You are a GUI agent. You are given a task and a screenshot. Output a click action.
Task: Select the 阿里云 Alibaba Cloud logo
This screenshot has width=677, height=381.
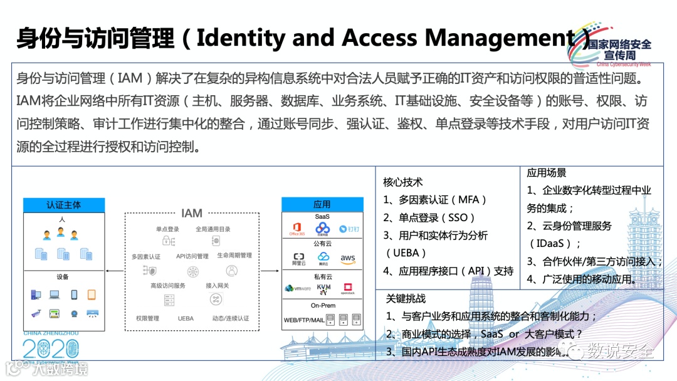tap(299, 259)
